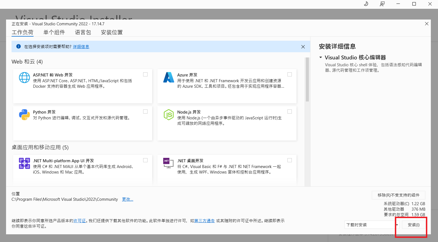Collapse the Visual Studio 核心编辑器 section

tap(321, 57)
